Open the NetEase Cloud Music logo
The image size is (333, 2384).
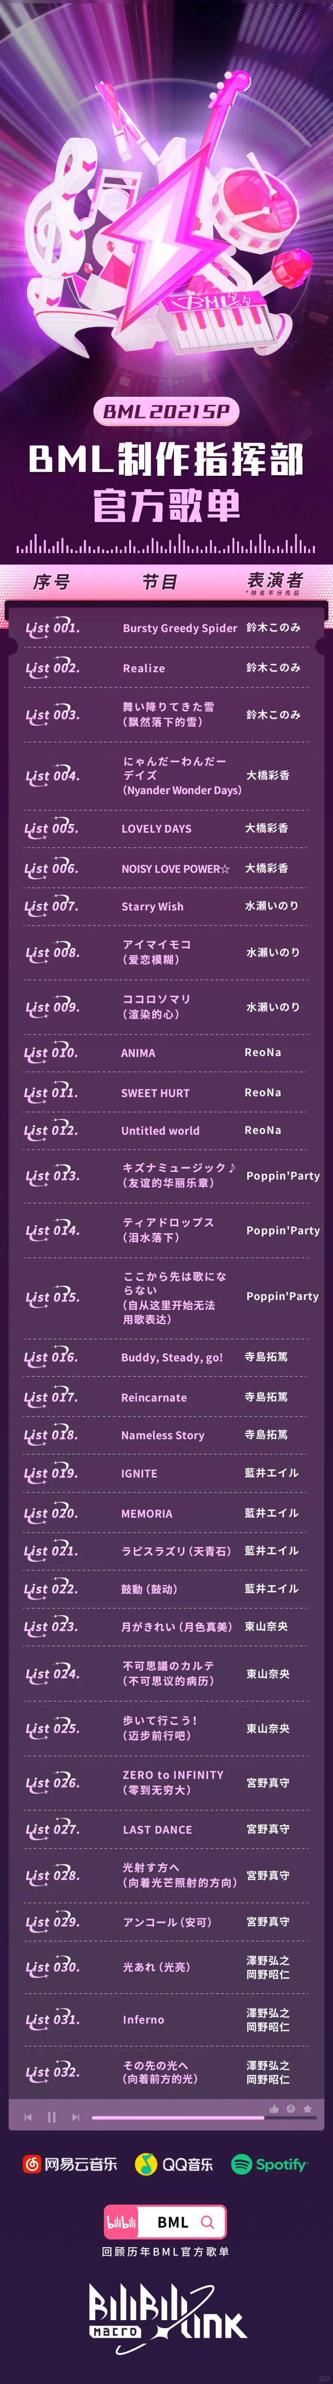point(71,2164)
